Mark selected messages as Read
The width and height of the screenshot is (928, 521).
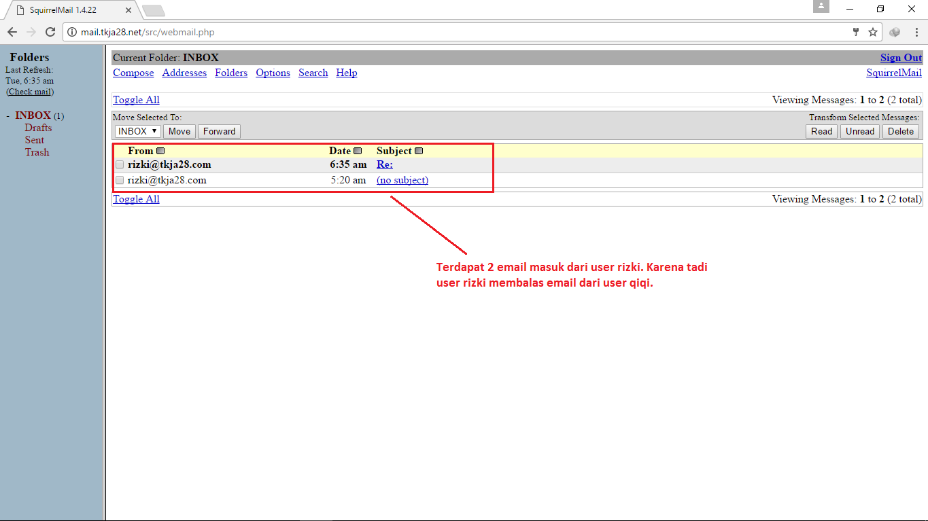point(822,131)
